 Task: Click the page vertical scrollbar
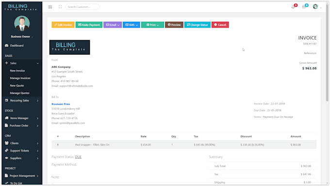(327, 52)
